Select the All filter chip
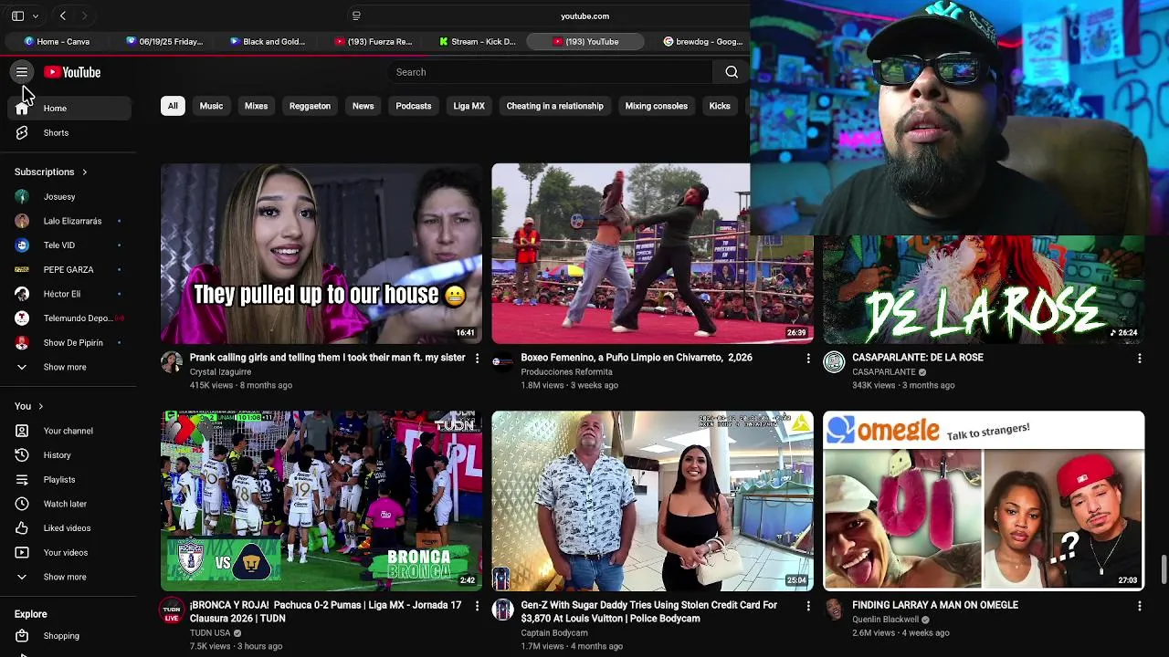This screenshot has height=657, width=1169. tap(173, 106)
